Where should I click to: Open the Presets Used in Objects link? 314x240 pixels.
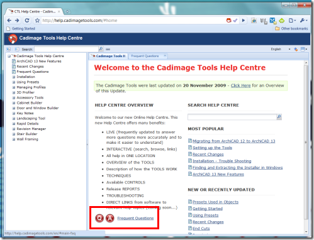click(216, 202)
